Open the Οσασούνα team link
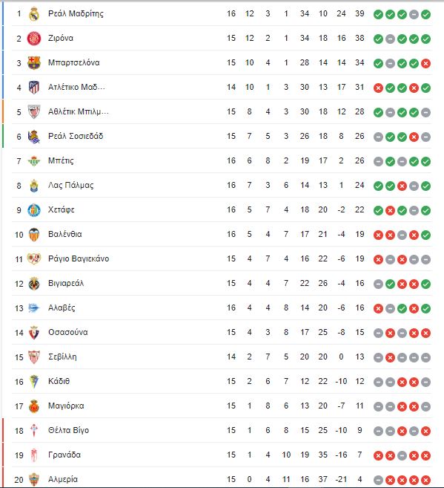444x488 pixels. coord(68,332)
